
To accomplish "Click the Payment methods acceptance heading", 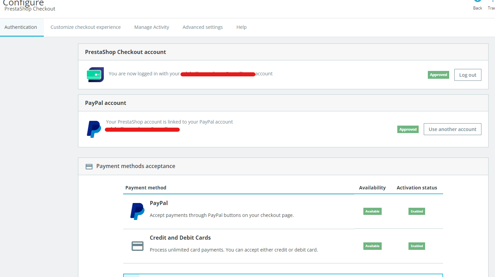I will click(136, 166).
